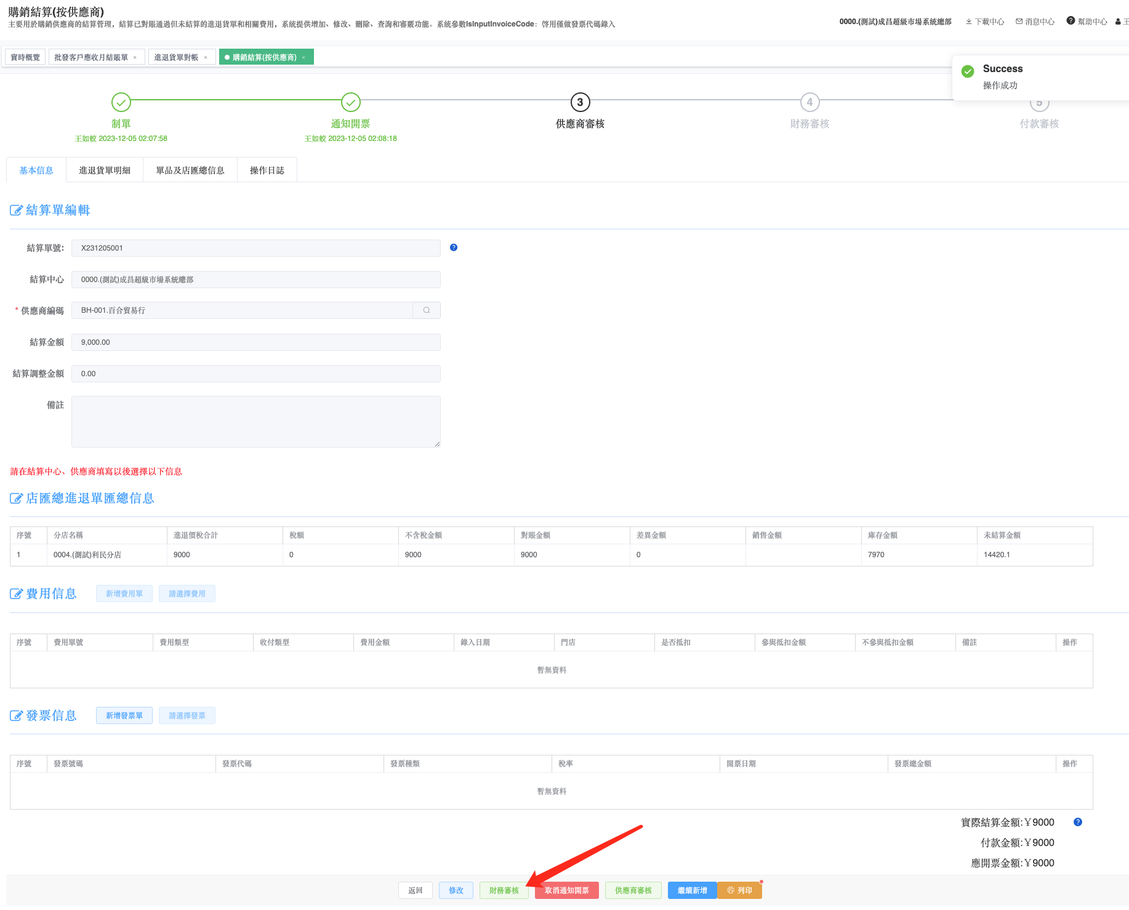Close the 進退貨單對帳 tab
Image resolution: width=1129 pixels, height=910 pixels.
206,57
